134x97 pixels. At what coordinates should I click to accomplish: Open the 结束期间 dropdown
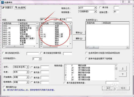[x=28, y=82]
